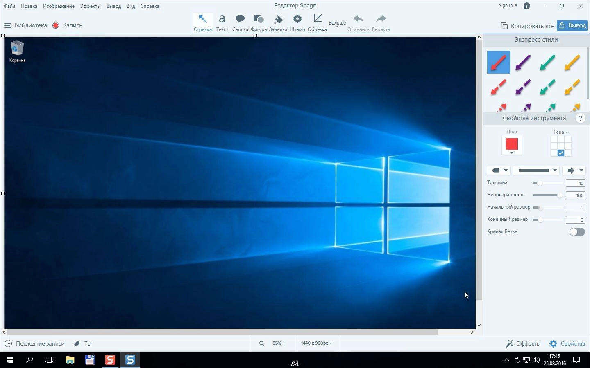Click the info icon near Sign In
This screenshot has height=368, width=590.
(527, 6)
